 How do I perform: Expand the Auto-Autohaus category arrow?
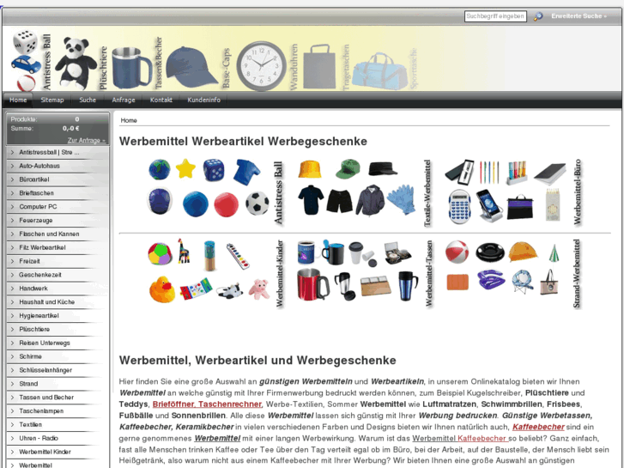pos(12,166)
